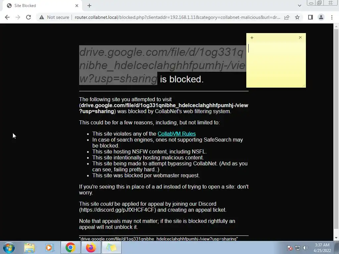Reload the blocked page

coord(28,17)
